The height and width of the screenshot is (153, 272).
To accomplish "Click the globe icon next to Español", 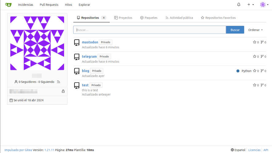I will 232,150.
